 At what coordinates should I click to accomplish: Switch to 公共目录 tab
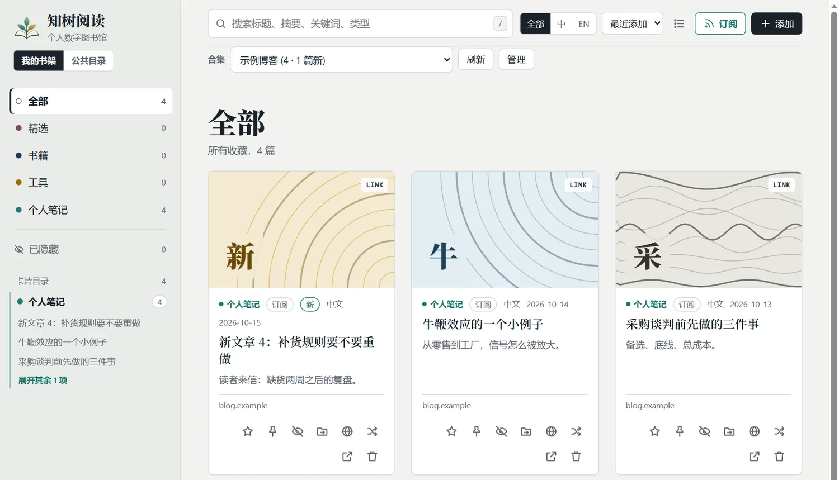(x=88, y=60)
